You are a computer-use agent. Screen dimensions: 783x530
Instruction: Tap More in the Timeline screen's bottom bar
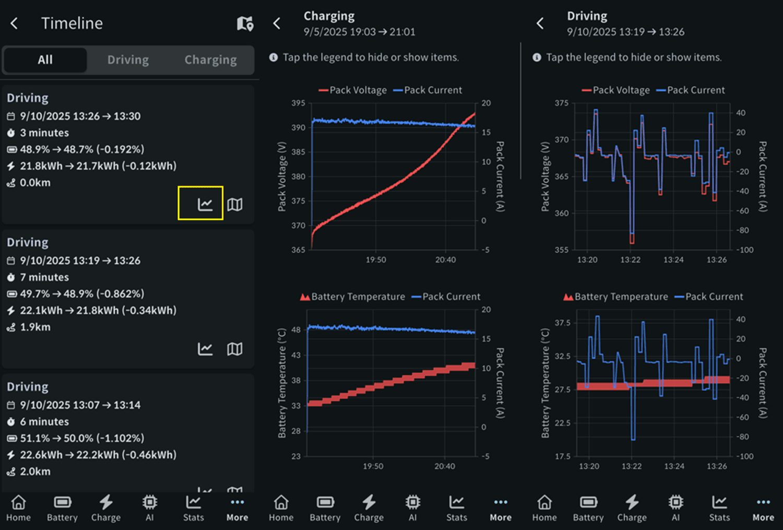[238, 509]
